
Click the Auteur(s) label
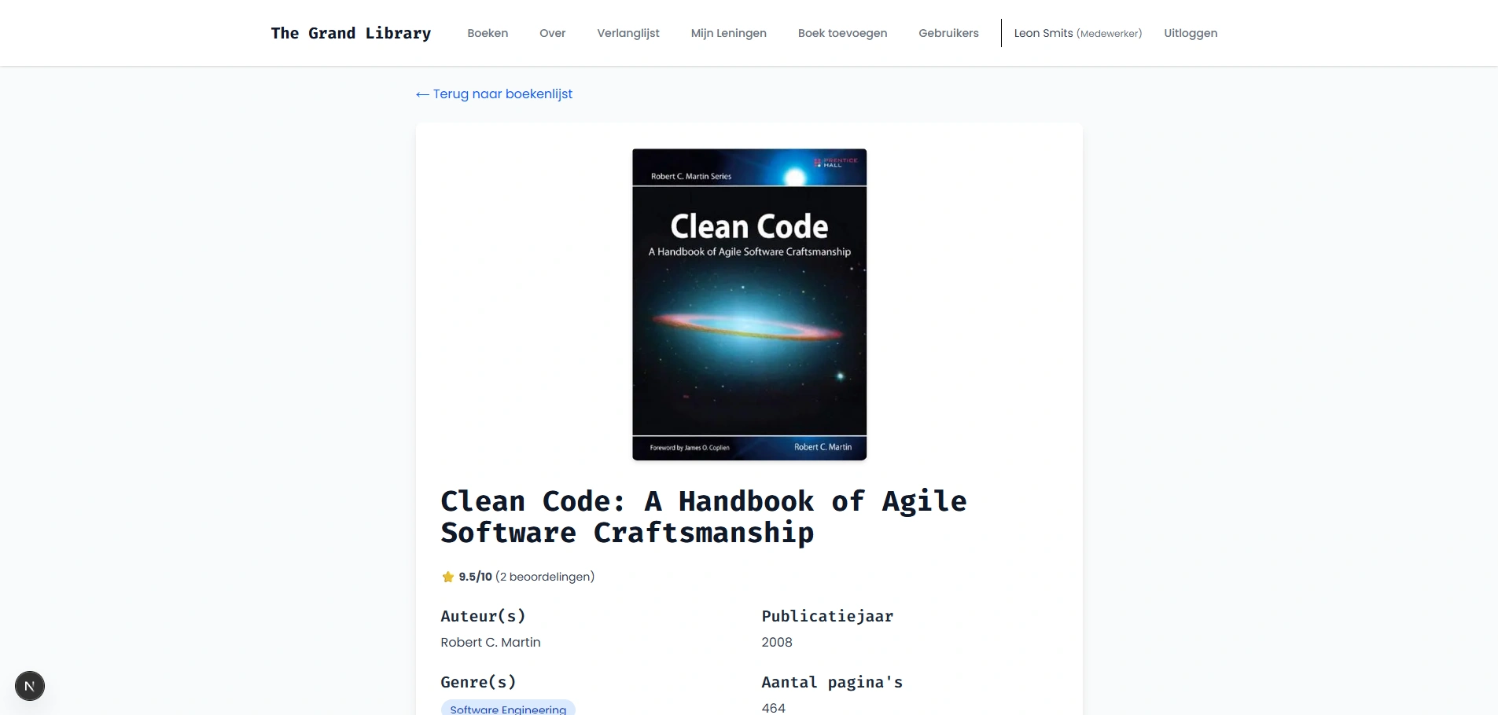[x=483, y=616]
